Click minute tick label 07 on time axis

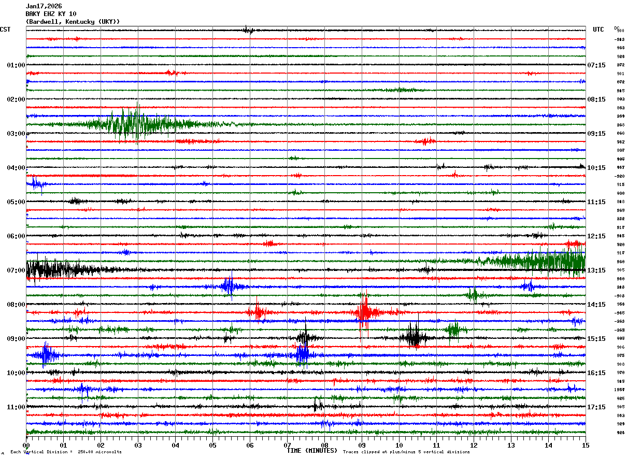coord(287,446)
